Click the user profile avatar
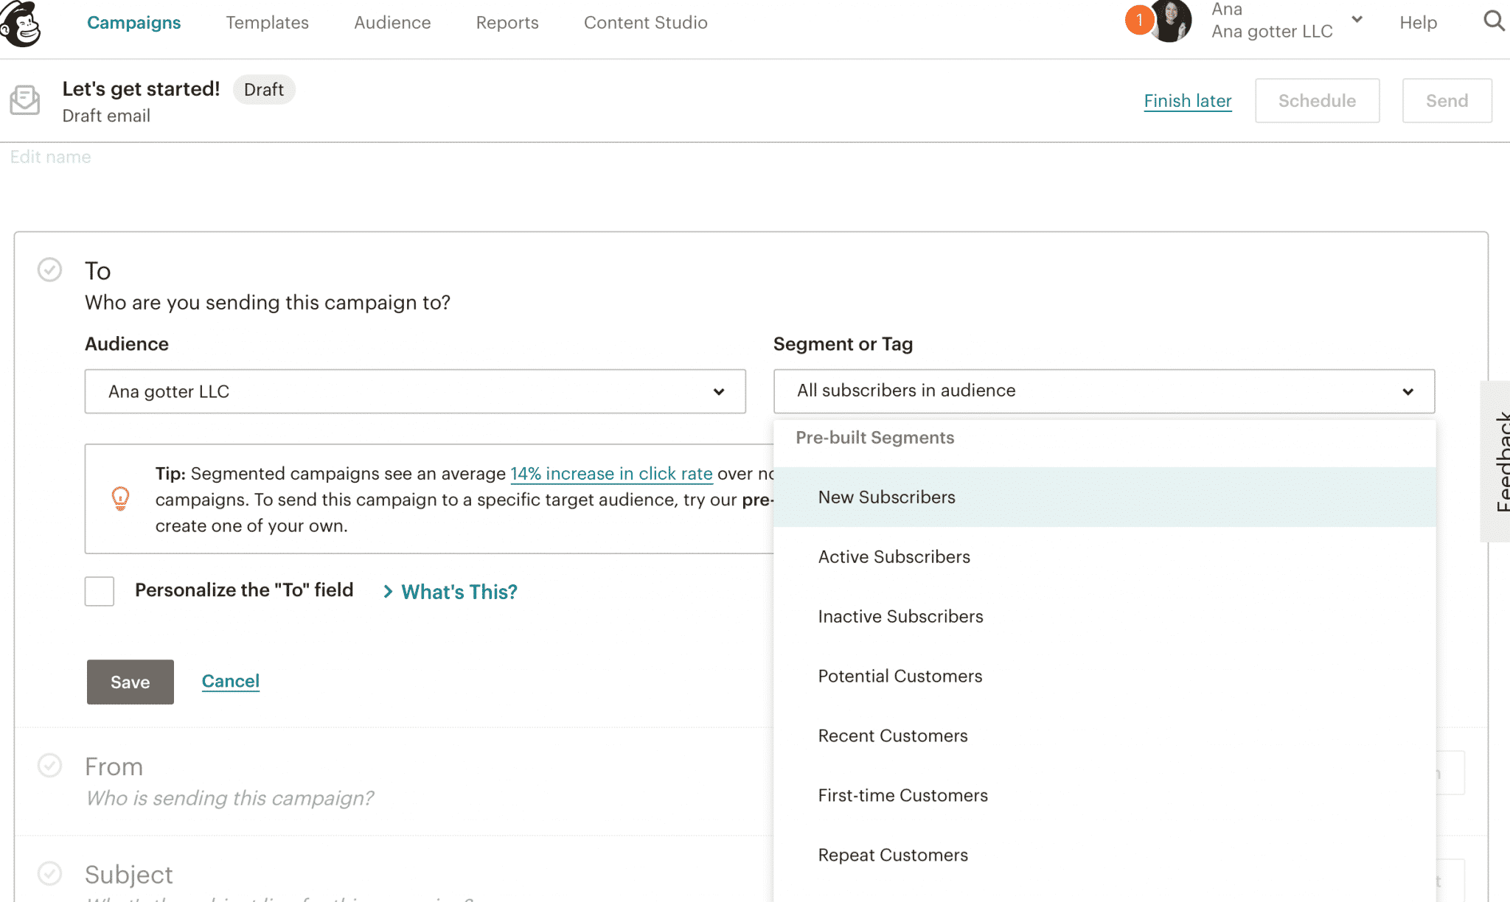 pyautogui.click(x=1172, y=21)
